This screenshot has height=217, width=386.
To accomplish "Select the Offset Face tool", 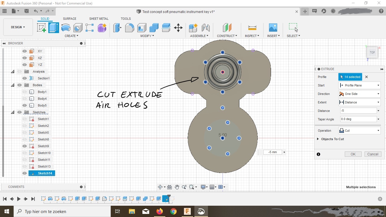I will coord(166,28).
